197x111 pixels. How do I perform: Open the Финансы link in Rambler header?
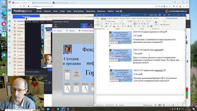(101, 11)
